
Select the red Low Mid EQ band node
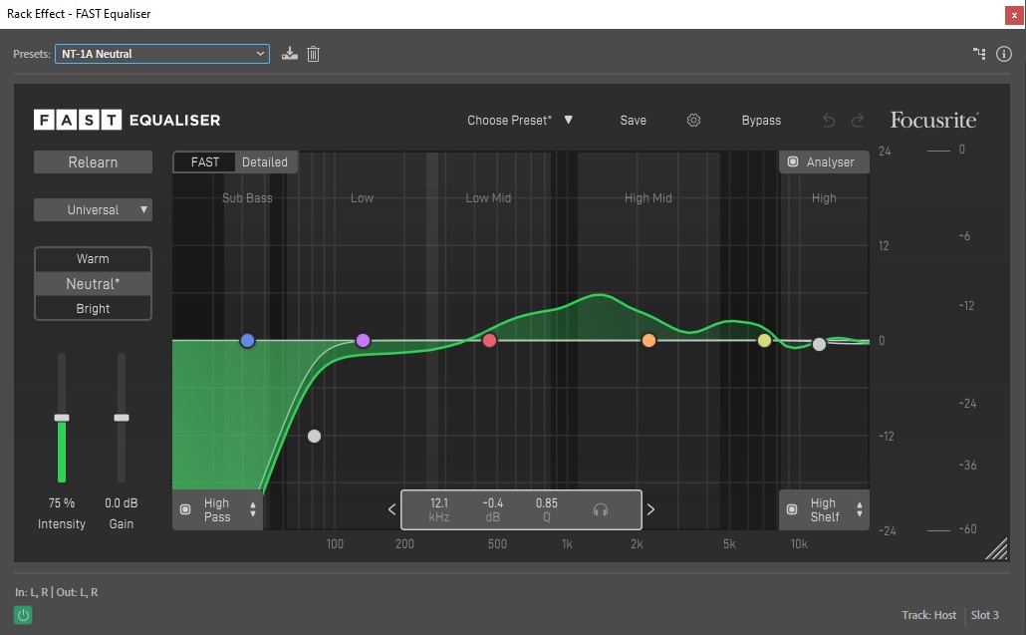point(489,341)
